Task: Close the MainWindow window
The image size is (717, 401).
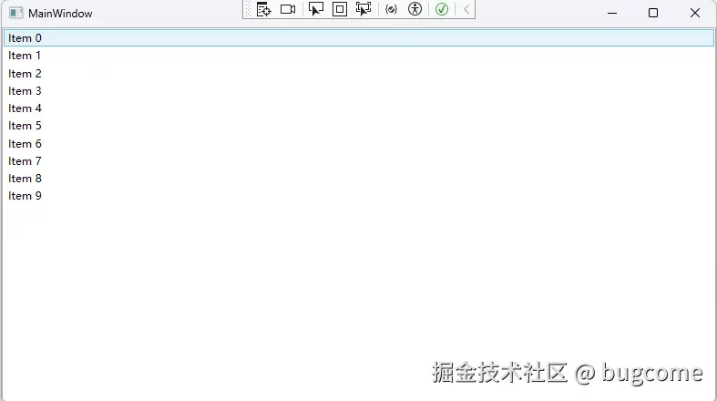Action: 695,13
